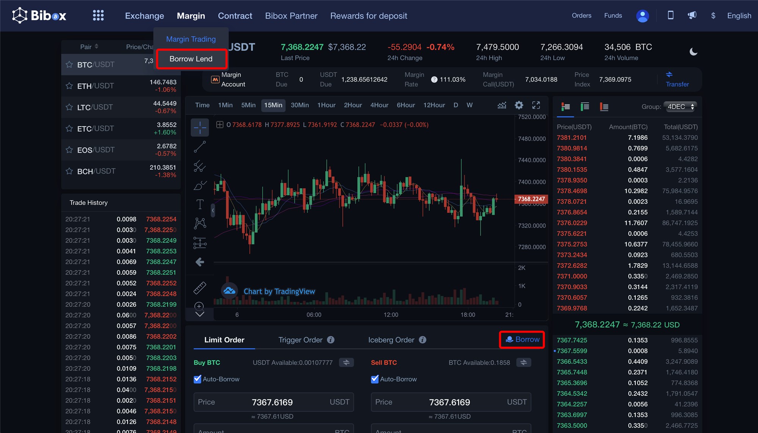The height and width of the screenshot is (433, 758).
Task: Select the ruler measure tool
Action: (200, 288)
